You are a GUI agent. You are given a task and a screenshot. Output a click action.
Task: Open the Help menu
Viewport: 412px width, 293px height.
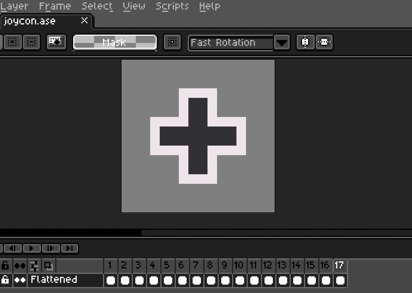pyautogui.click(x=209, y=6)
